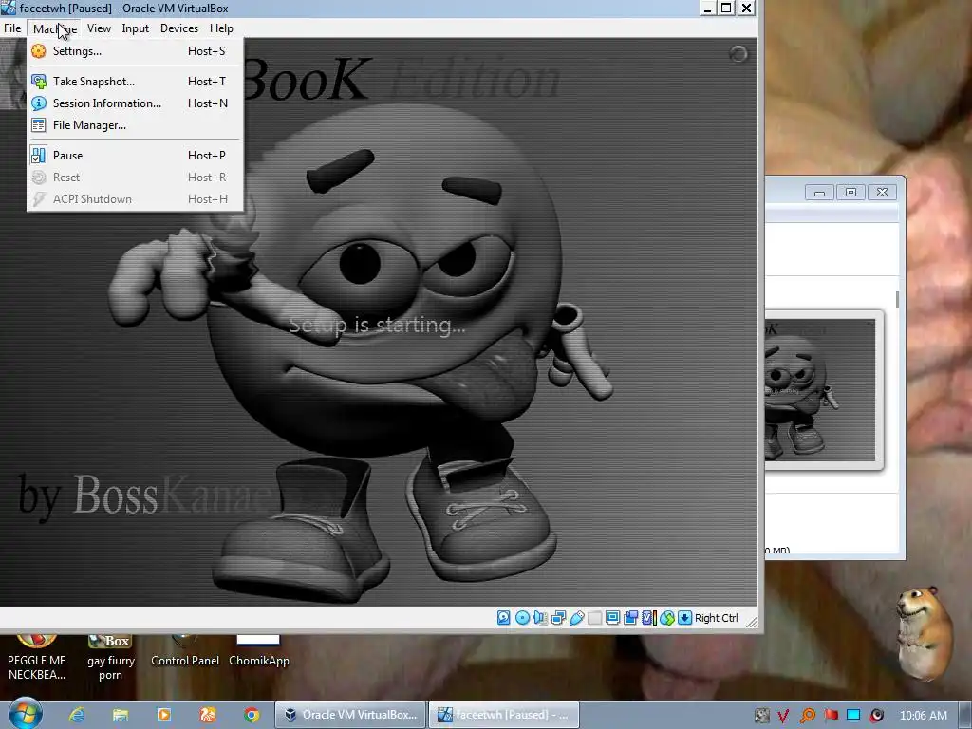Screen dimensions: 972x729
Task: Open the Input menu
Action: (x=135, y=28)
